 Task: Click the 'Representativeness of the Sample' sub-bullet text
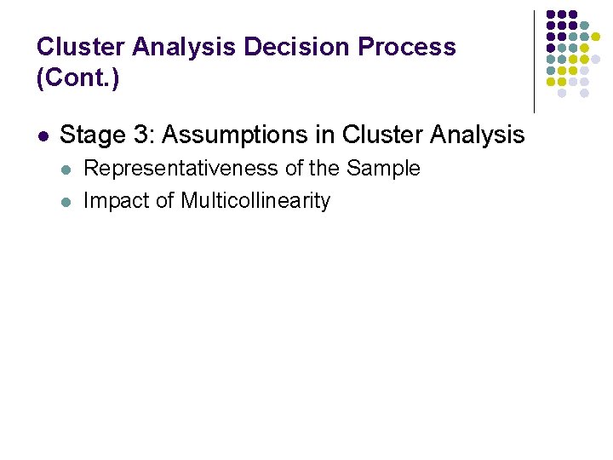coord(252,169)
